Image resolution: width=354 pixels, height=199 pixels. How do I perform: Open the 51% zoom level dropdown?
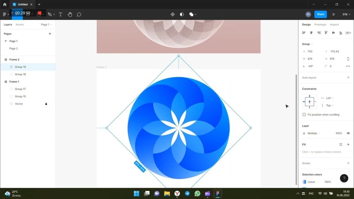(346, 15)
